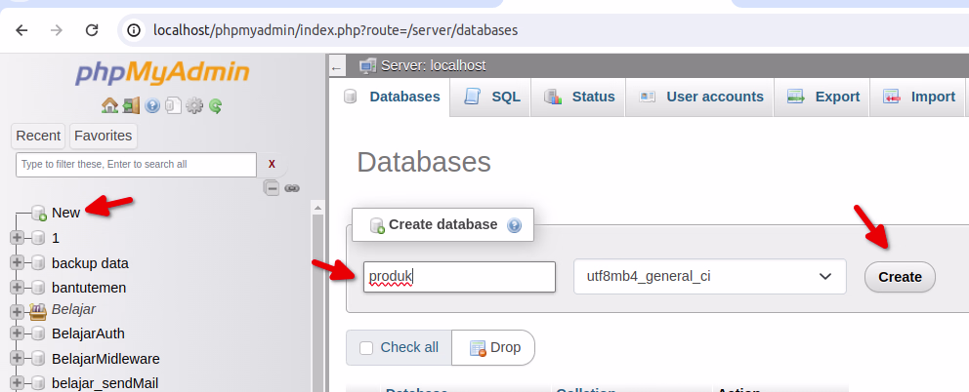Open phpMyAdmin documentation help icon

pos(152,106)
